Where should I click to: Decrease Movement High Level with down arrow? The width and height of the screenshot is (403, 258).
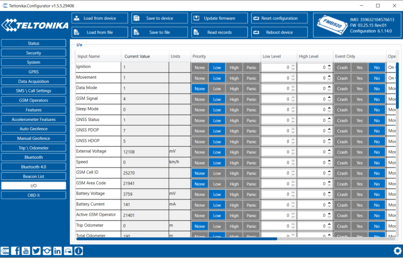click(329, 80)
